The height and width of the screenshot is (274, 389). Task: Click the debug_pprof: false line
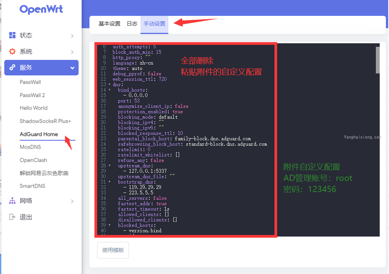coord(137,74)
